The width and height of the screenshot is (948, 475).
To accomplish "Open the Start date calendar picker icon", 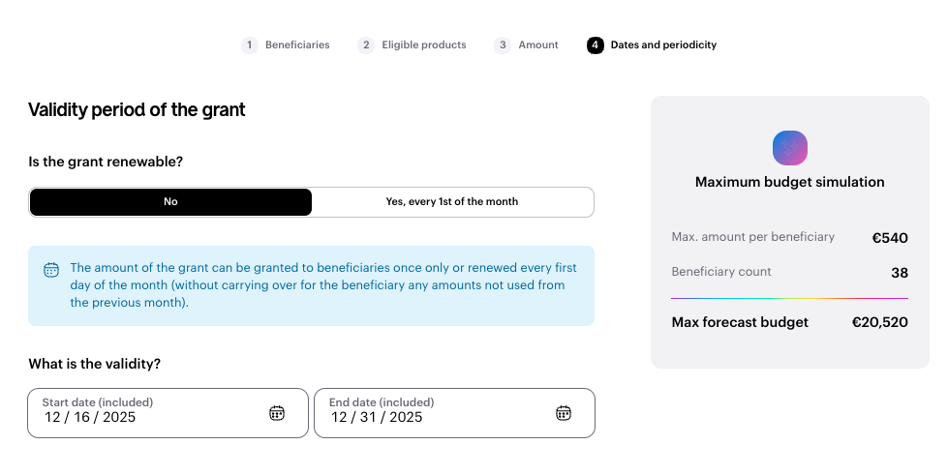I will [x=277, y=413].
